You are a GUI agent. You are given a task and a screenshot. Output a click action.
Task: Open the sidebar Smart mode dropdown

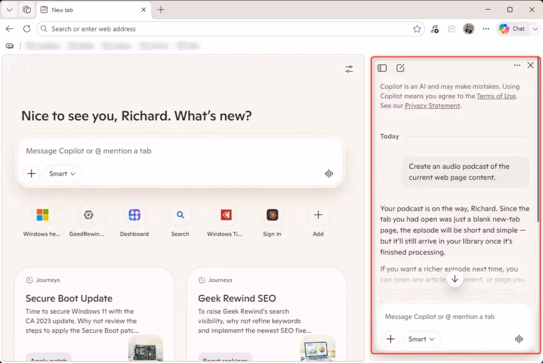pyautogui.click(x=422, y=339)
